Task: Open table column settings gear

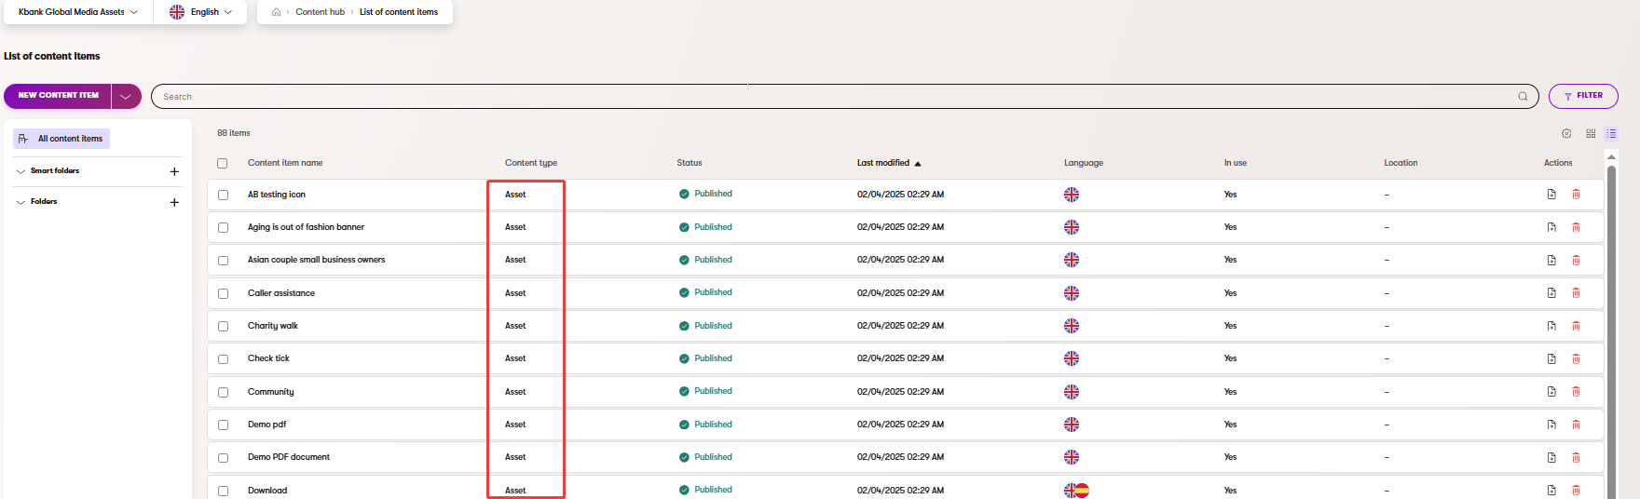Action: pyautogui.click(x=1566, y=133)
